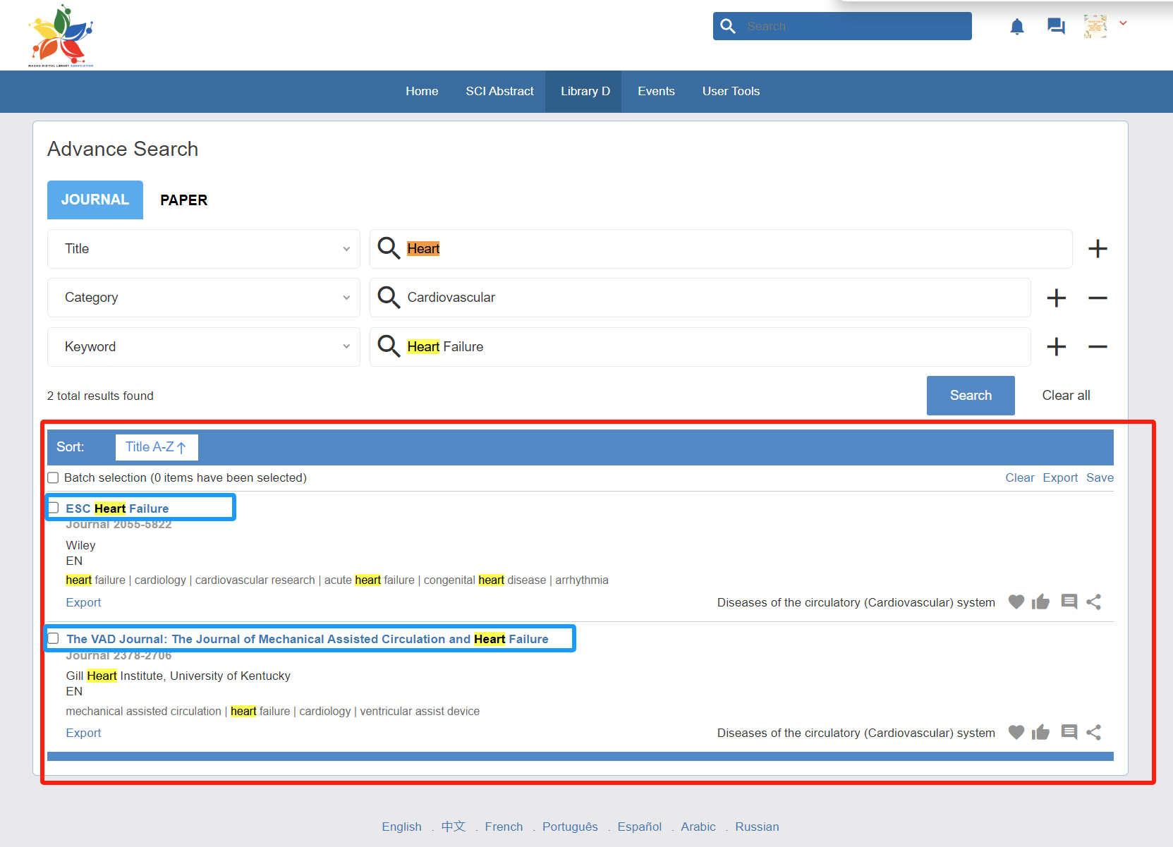Screen dimensions: 1173x847
Task: Toggle the Batch selection checkbox
Action: pyautogui.click(x=54, y=478)
